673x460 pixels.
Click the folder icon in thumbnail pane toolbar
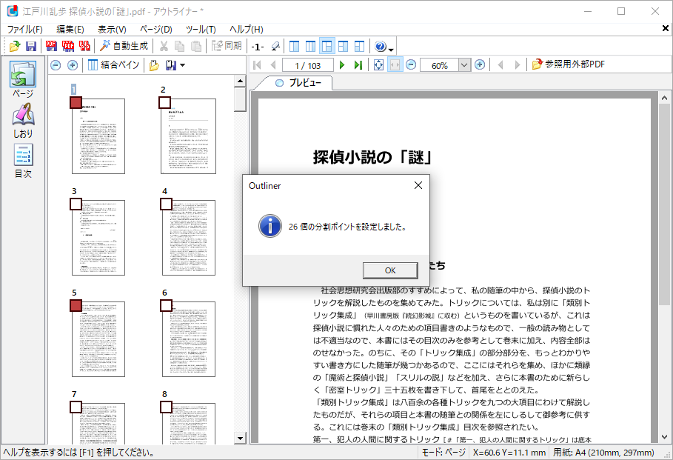click(x=154, y=65)
